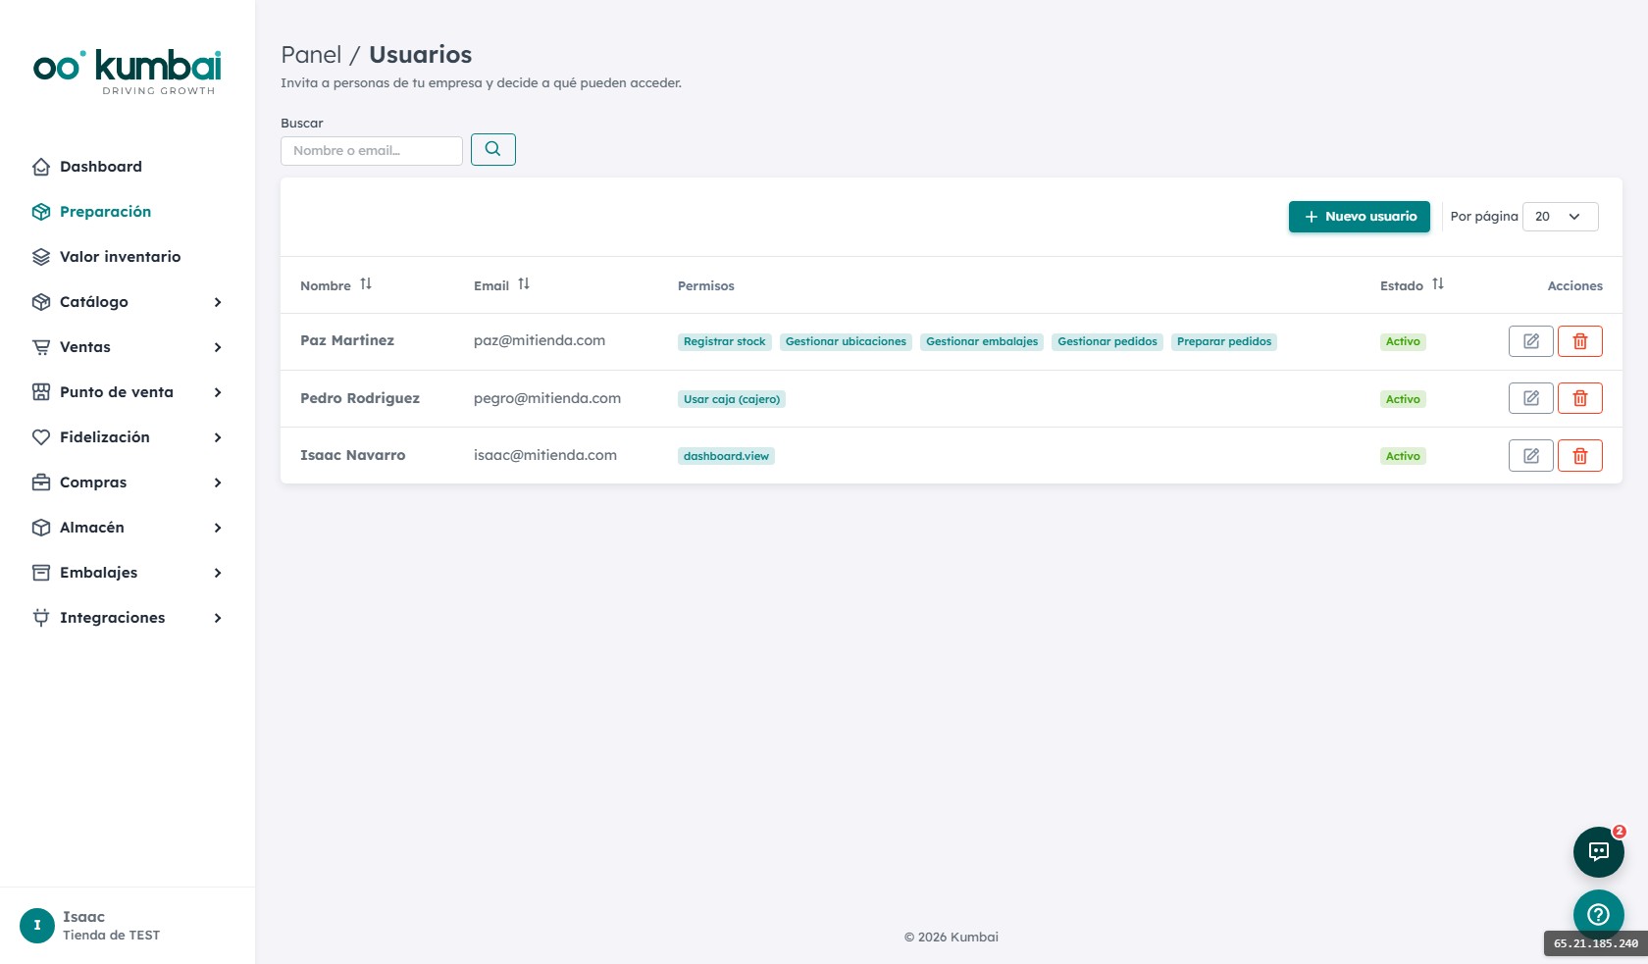Viewport: 1648px width, 964px height.
Task: Open the help question mark button
Action: [1599, 915]
